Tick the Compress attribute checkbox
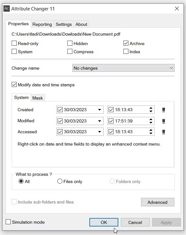The width and height of the screenshot is (186, 235). point(70,52)
